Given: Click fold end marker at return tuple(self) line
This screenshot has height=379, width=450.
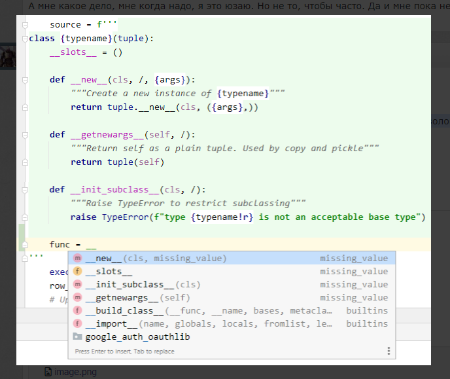Looking at the screenshot, I should click(26, 162).
